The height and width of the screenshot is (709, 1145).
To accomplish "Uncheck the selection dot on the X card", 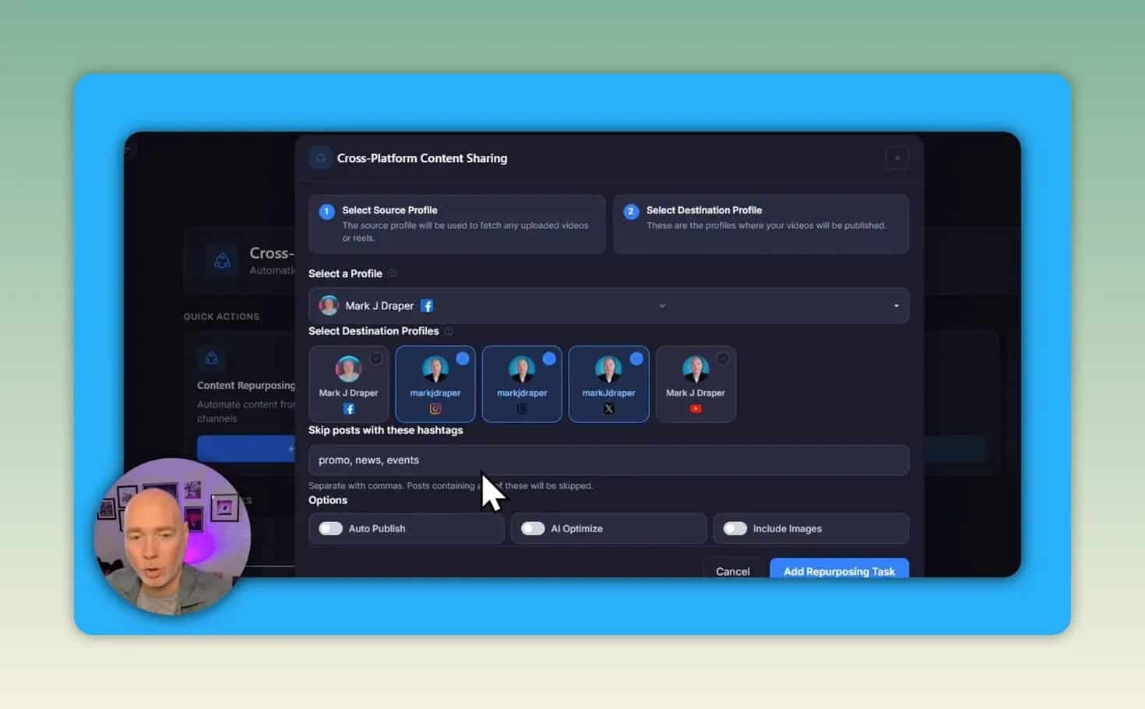I will tap(636, 358).
